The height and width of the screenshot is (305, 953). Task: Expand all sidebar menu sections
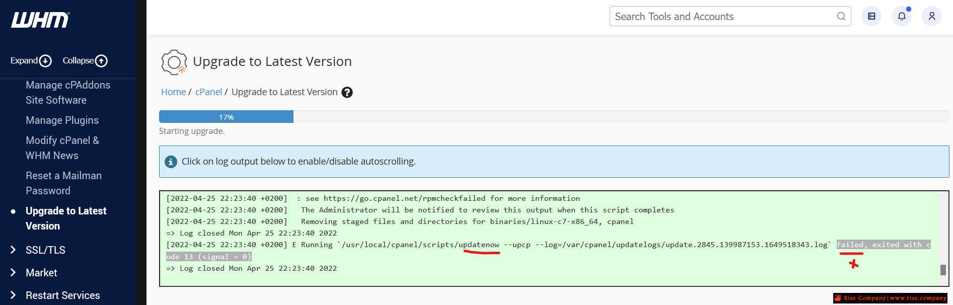(31, 61)
